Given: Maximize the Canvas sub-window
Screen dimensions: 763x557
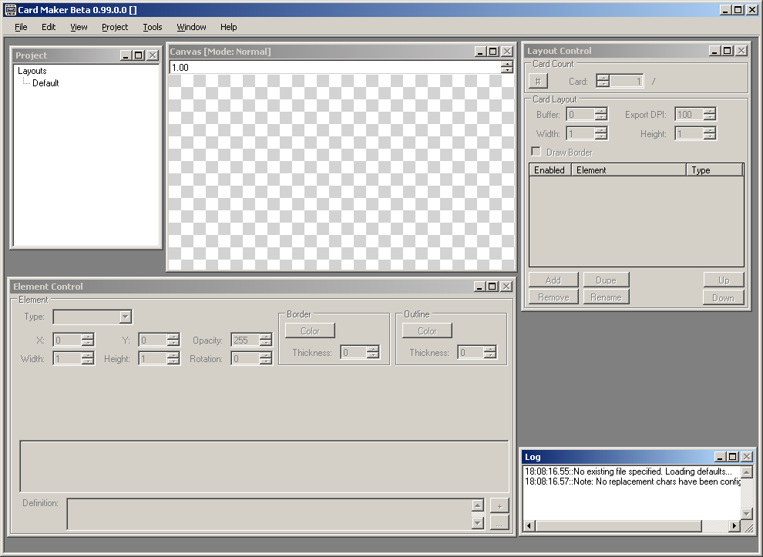Looking at the screenshot, I should pos(494,52).
